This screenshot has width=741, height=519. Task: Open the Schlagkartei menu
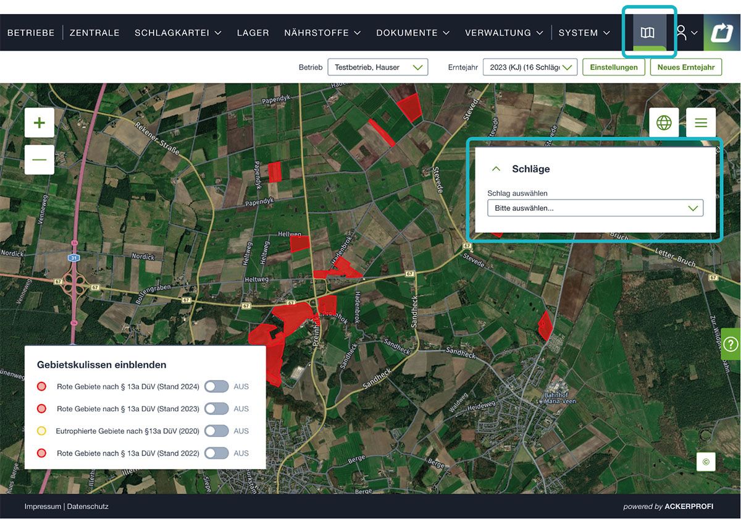pyautogui.click(x=178, y=33)
